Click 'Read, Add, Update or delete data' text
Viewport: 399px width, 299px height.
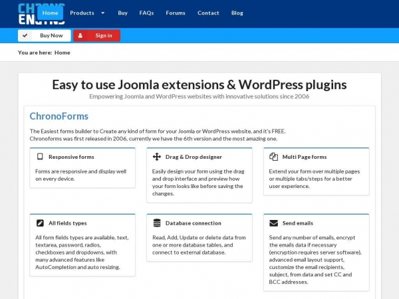(x=199, y=245)
